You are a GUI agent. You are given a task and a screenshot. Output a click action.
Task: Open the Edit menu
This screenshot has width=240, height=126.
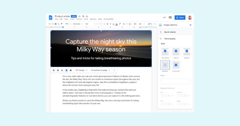pos(61,19)
